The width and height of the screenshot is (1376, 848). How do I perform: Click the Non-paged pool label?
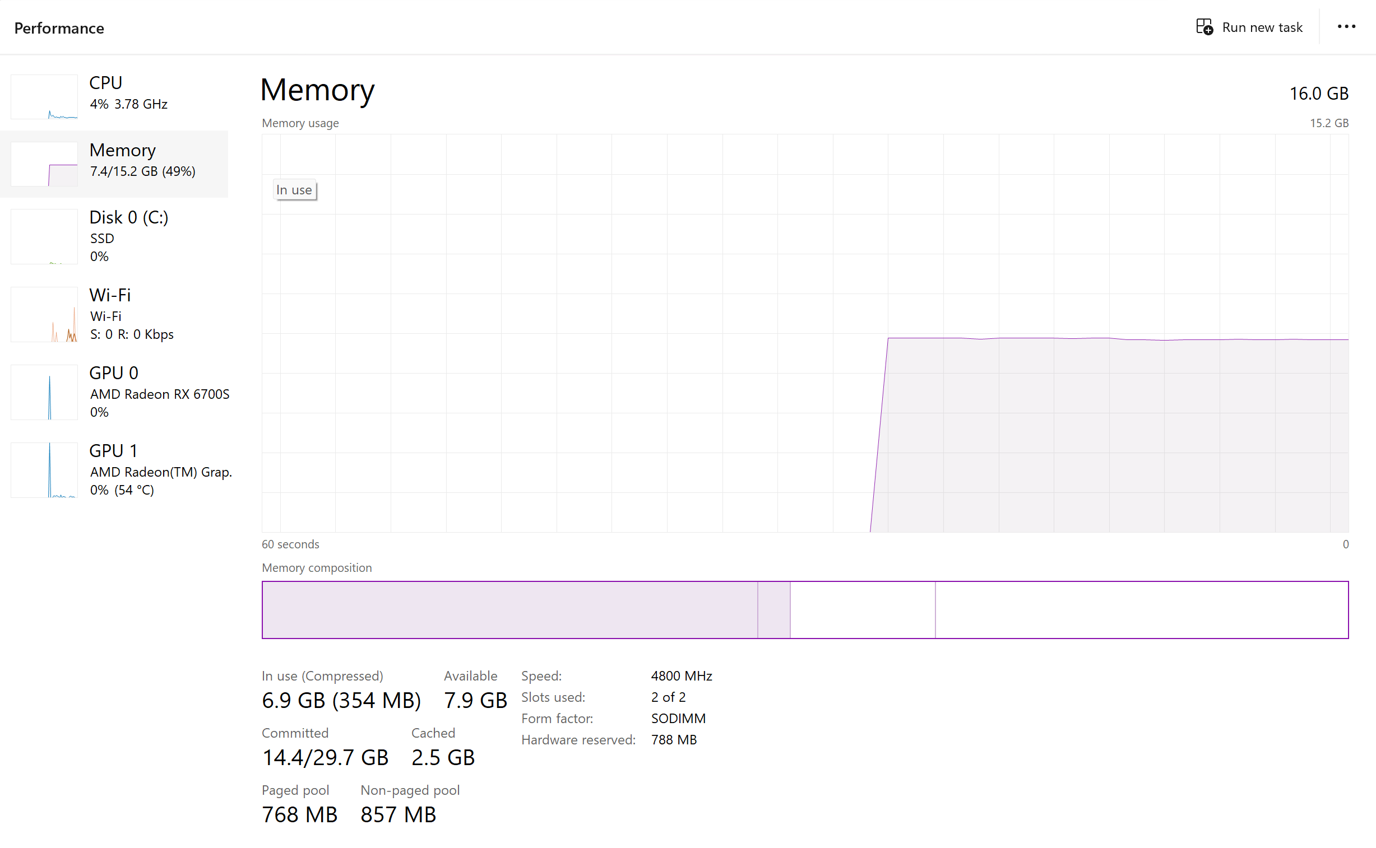pyautogui.click(x=410, y=791)
